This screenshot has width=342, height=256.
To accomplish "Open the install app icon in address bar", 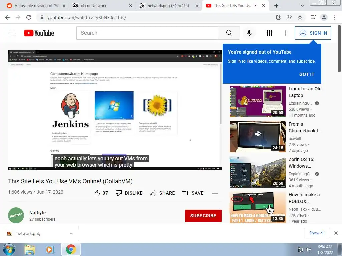I will 278,17.
